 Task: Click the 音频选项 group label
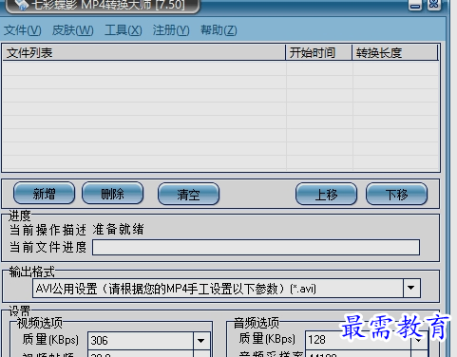pyautogui.click(x=257, y=323)
